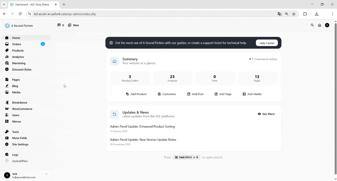Click the Users people icon in sidebar
The height and width of the screenshot is (181, 337).
[x=7, y=115]
